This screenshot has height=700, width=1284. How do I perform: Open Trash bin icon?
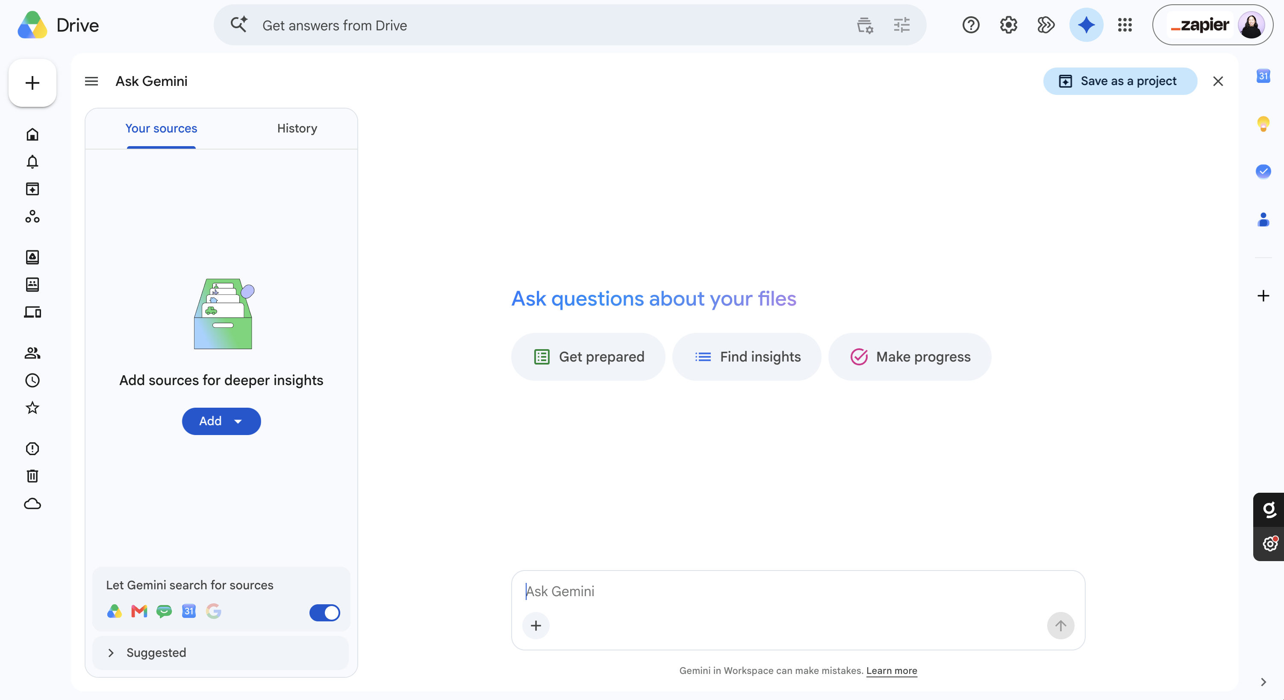tap(32, 476)
